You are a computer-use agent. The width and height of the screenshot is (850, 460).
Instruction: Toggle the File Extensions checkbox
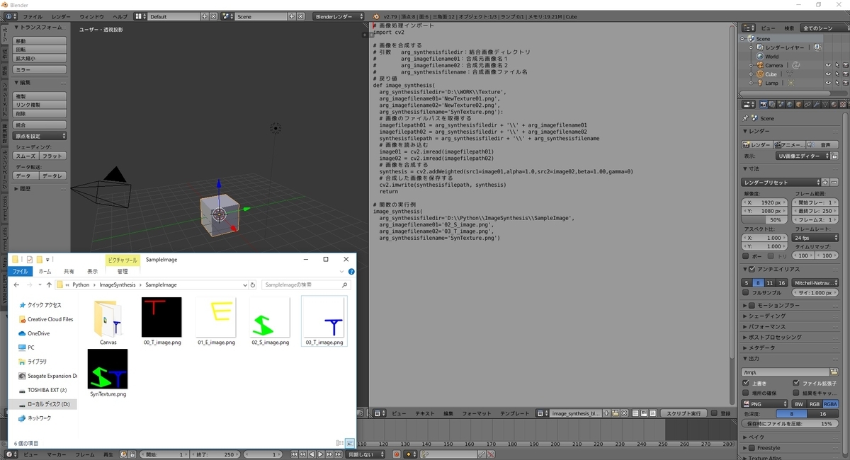click(x=796, y=383)
